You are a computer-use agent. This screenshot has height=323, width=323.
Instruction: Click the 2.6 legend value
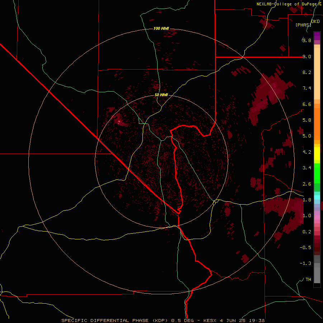click(x=307, y=184)
